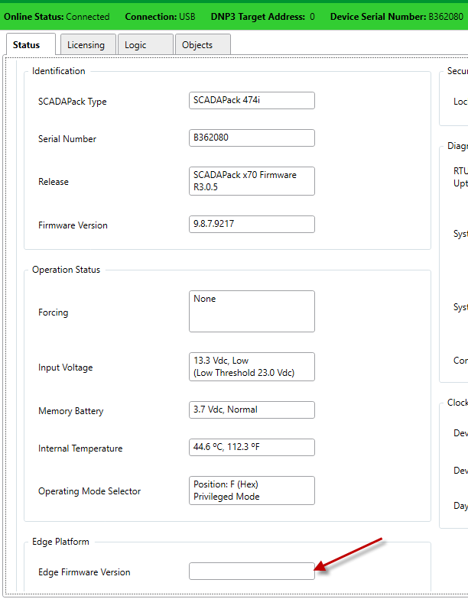Click the Release label
The height and width of the screenshot is (599, 468).
(x=54, y=182)
